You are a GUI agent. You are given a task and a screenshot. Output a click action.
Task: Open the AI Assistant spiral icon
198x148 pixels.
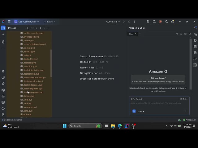click(148, 22)
